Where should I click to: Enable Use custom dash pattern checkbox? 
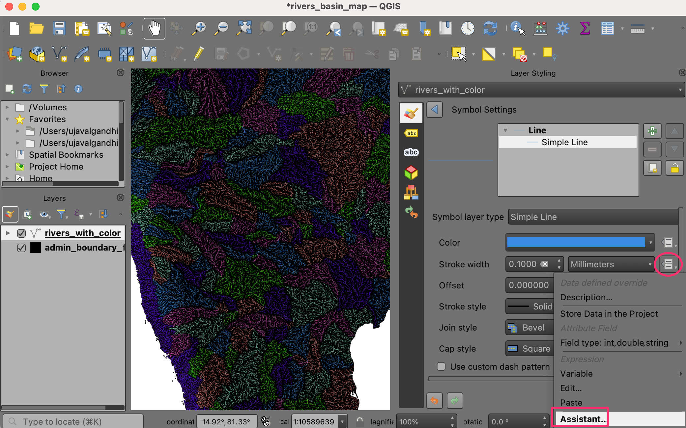click(441, 366)
